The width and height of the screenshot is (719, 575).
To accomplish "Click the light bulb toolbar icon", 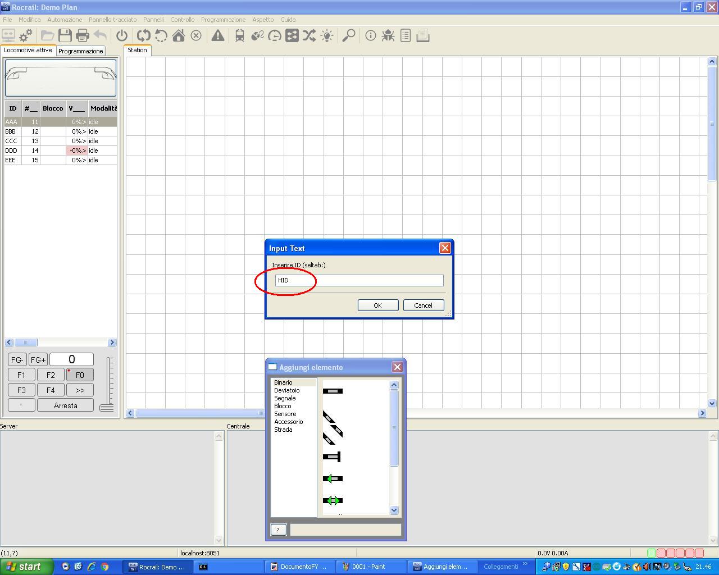I will coord(327,36).
